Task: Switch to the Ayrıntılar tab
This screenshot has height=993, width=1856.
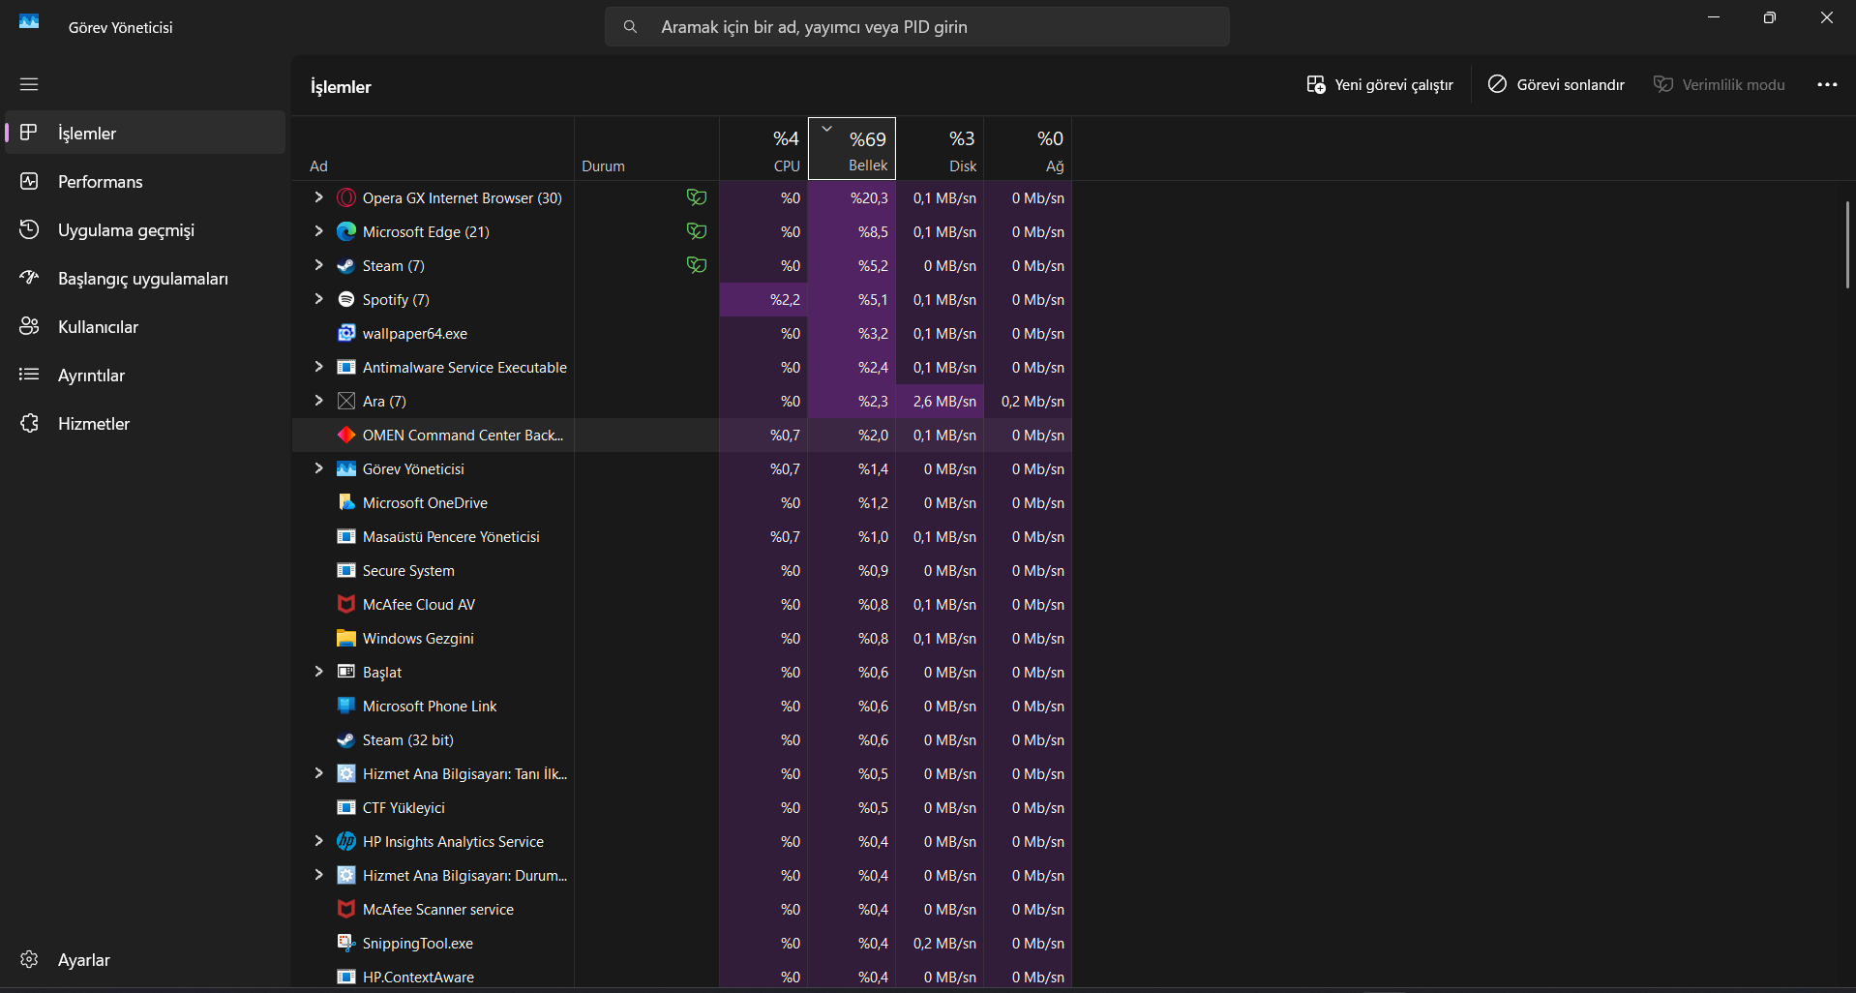Action: click(x=145, y=375)
